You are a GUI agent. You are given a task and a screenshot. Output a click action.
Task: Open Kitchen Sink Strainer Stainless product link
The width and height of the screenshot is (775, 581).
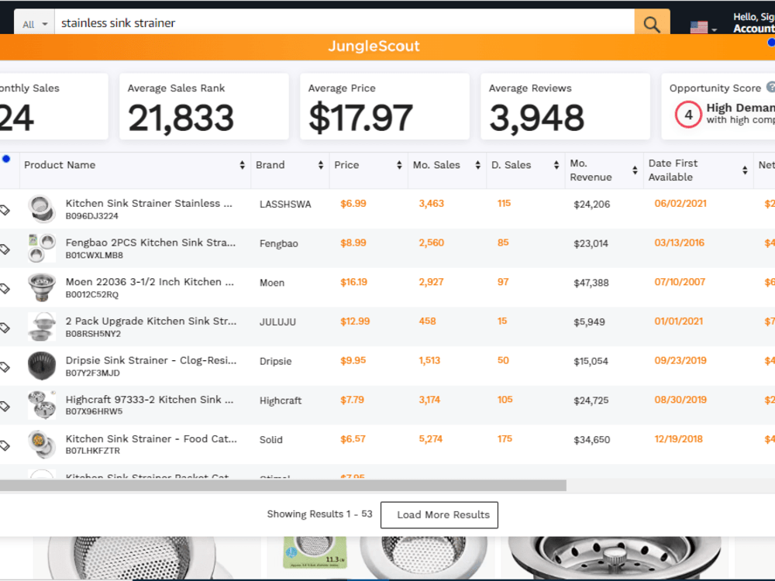tap(149, 203)
